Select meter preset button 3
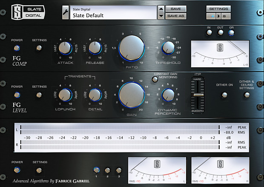Image resolution: width=264 pixels, height=187 pixels. [119, 170]
